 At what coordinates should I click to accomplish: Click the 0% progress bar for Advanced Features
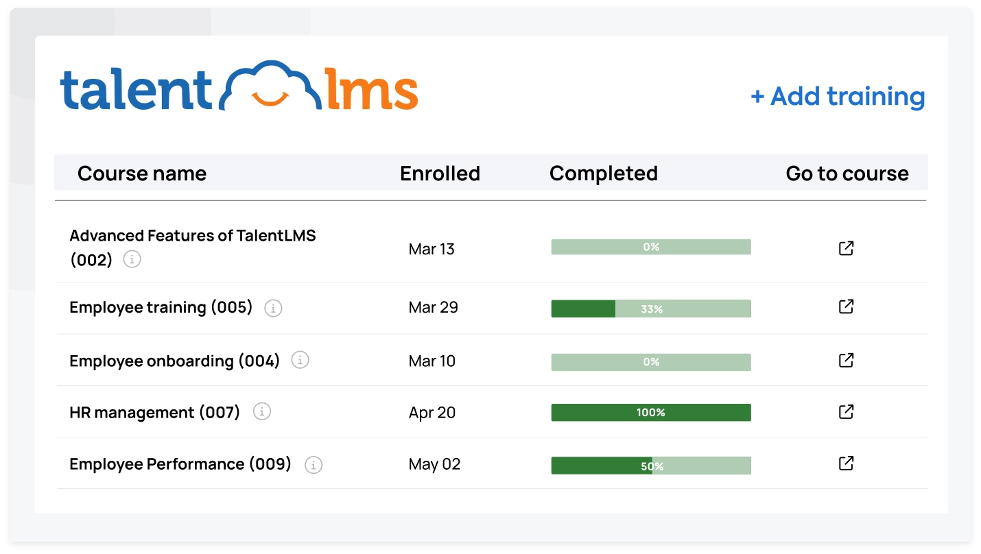click(651, 247)
